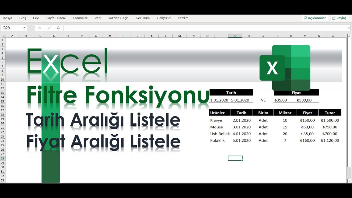The height and width of the screenshot is (198, 352).
Task: Click the formula bar Cancel X icon
Action: 40,28
